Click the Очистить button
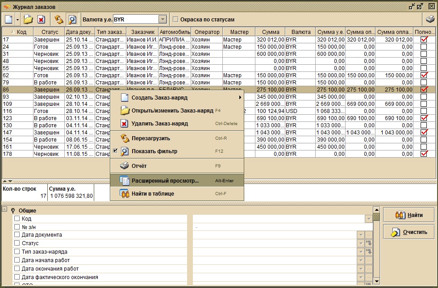The image size is (438, 288). tap(409, 232)
